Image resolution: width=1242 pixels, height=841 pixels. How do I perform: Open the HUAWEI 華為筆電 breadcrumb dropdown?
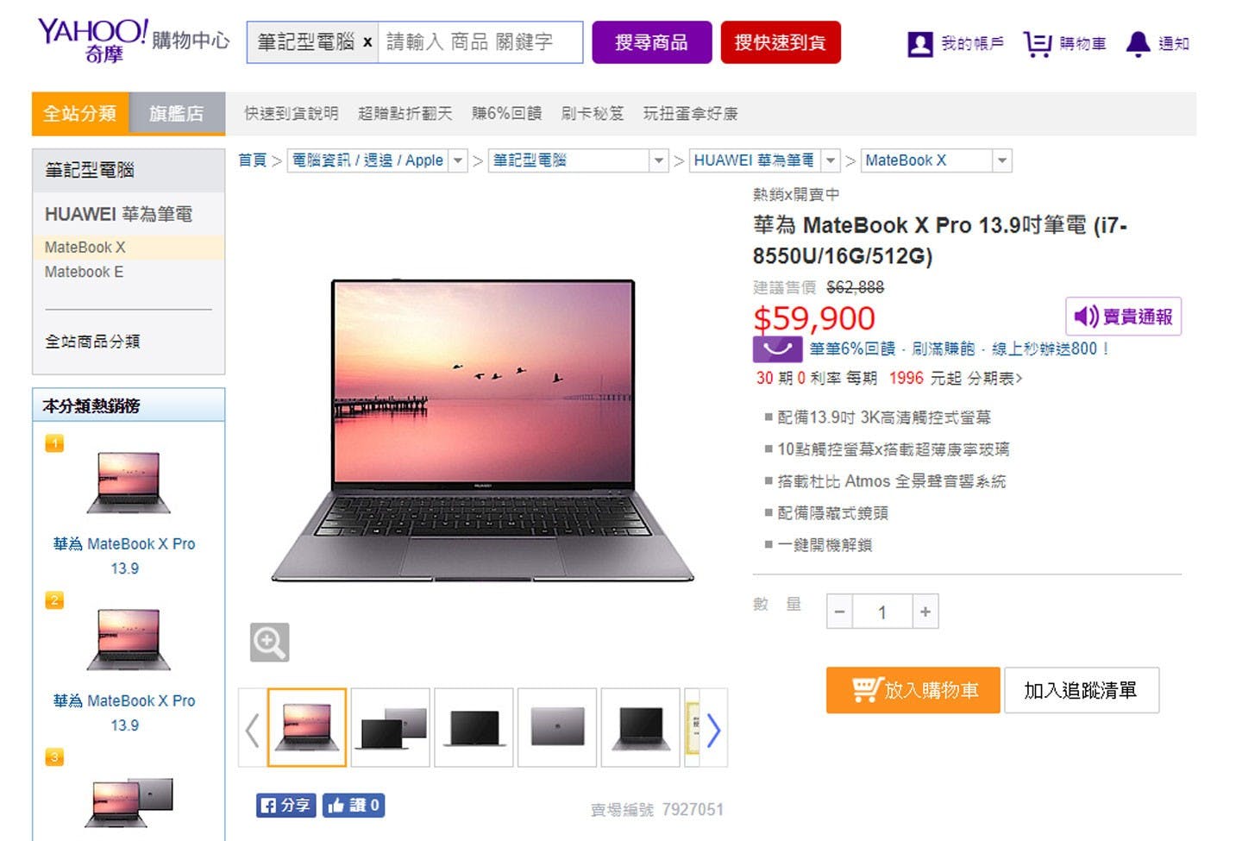[x=830, y=160]
